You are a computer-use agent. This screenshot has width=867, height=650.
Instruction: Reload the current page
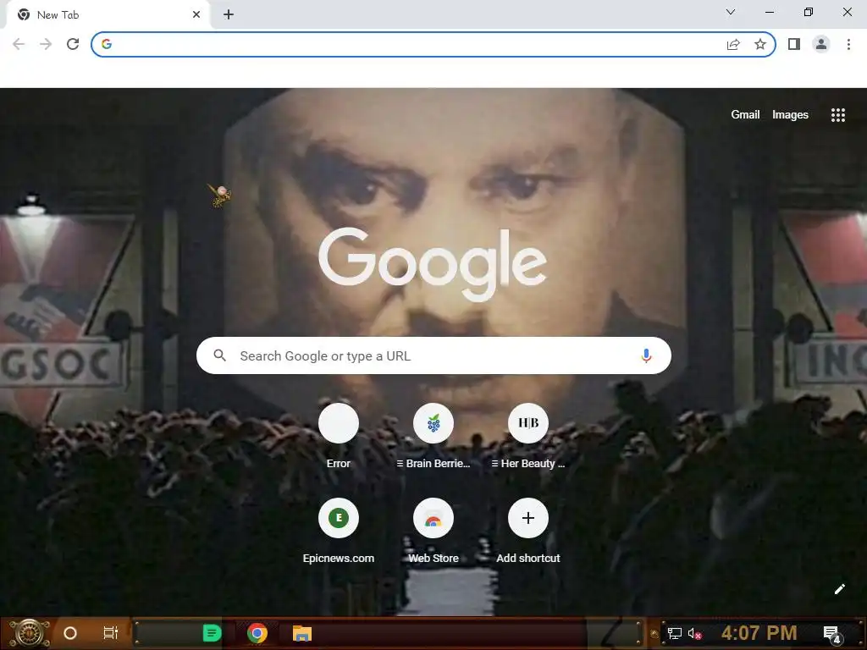[73, 44]
